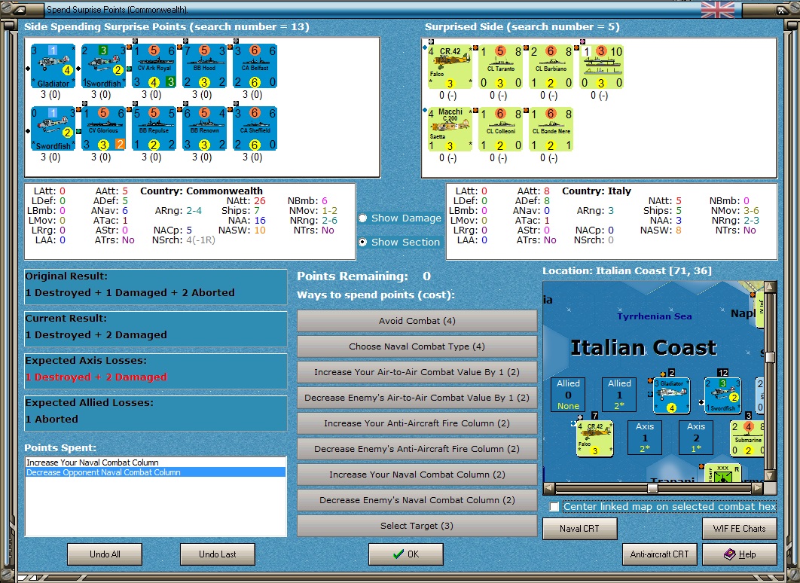
Task: Confirm with the OK button
Action: click(406, 554)
